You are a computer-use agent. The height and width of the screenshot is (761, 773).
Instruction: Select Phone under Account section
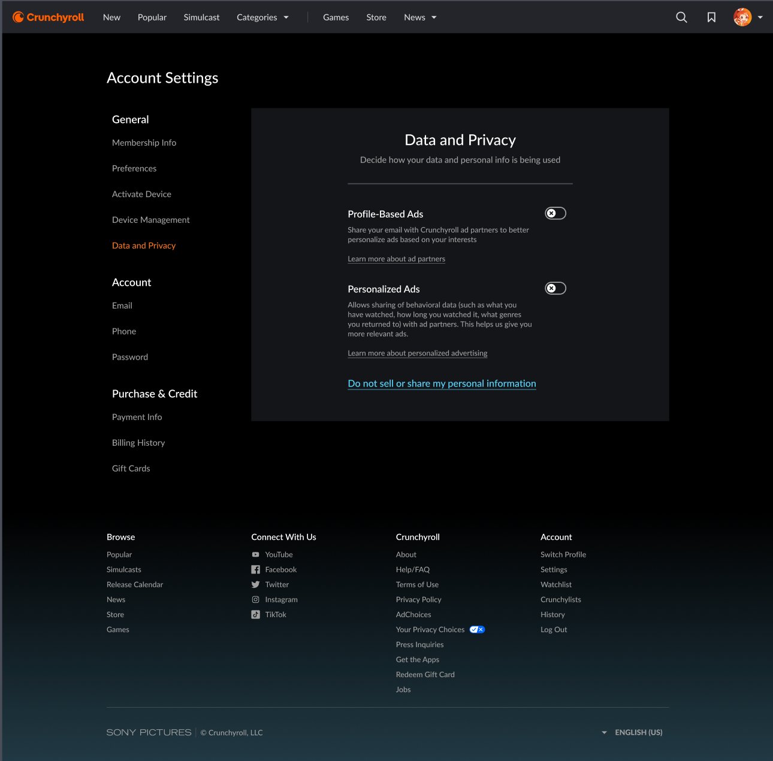[124, 331]
